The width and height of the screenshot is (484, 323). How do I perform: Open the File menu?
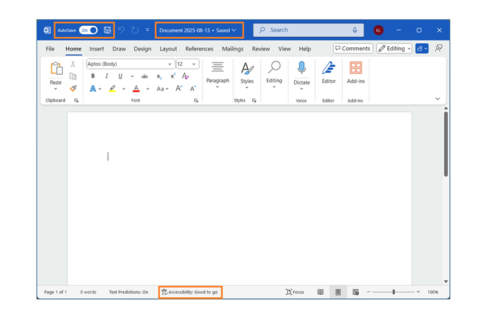point(50,49)
